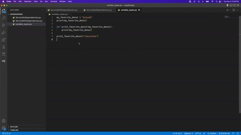This screenshot has width=241, height=135.
Task: Open the Help menu
Action: 70,1
